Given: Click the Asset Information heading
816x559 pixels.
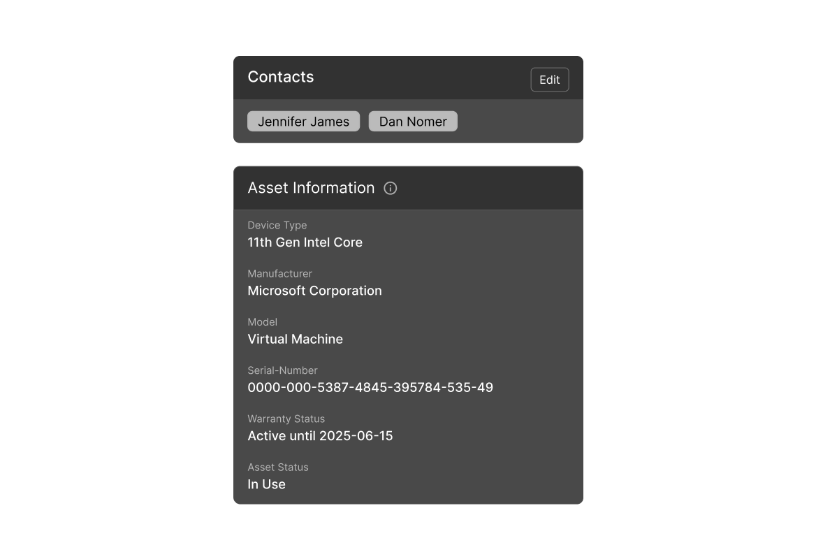Looking at the screenshot, I should click(311, 188).
